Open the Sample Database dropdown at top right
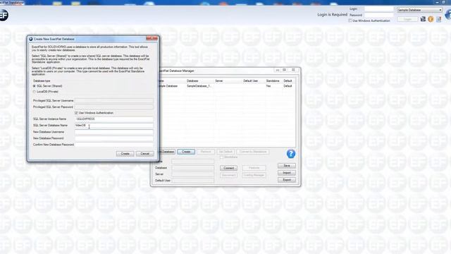Viewport: 451px width, 254px height. (x=419, y=10)
